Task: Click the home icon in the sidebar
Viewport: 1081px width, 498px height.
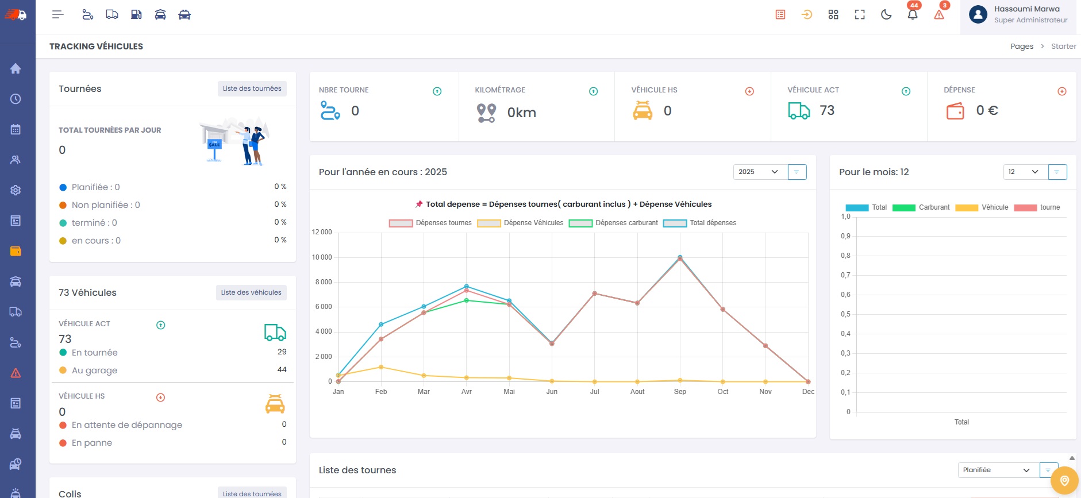Action: pyautogui.click(x=16, y=69)
